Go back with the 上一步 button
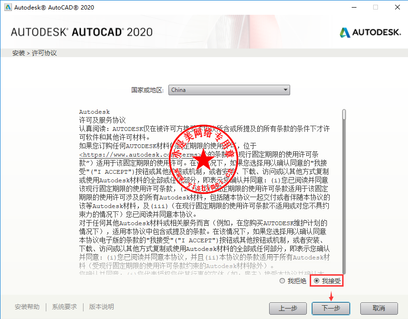The width and height of the screenshot is (408, 319). (288, 309)
